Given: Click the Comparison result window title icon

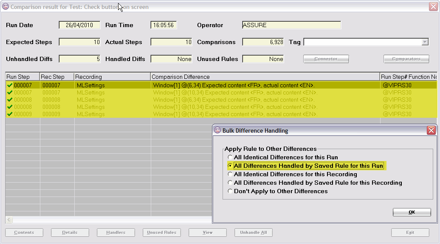Looking at the screenshot, I should 6,6.
